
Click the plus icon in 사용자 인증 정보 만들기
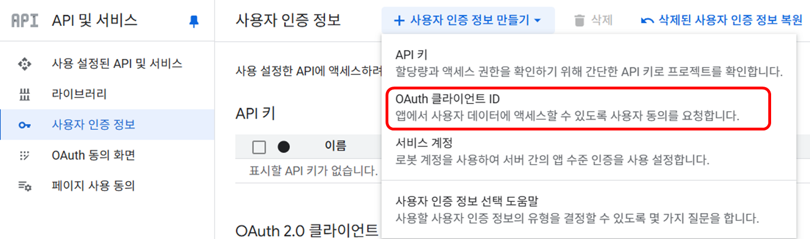coord(399,21)
